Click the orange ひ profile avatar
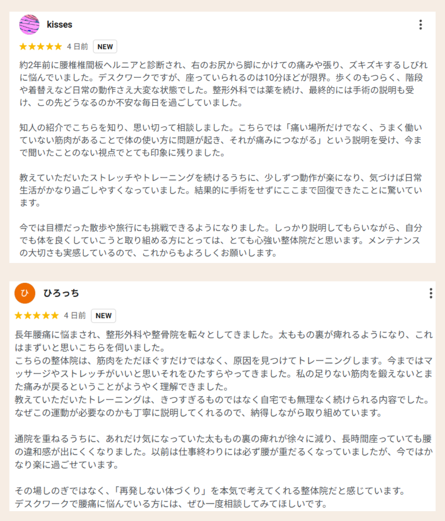This screenshot has width=445, height=521. click(25, 293)
